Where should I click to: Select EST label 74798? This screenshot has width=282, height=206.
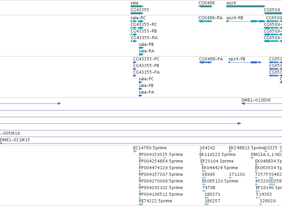209,188
